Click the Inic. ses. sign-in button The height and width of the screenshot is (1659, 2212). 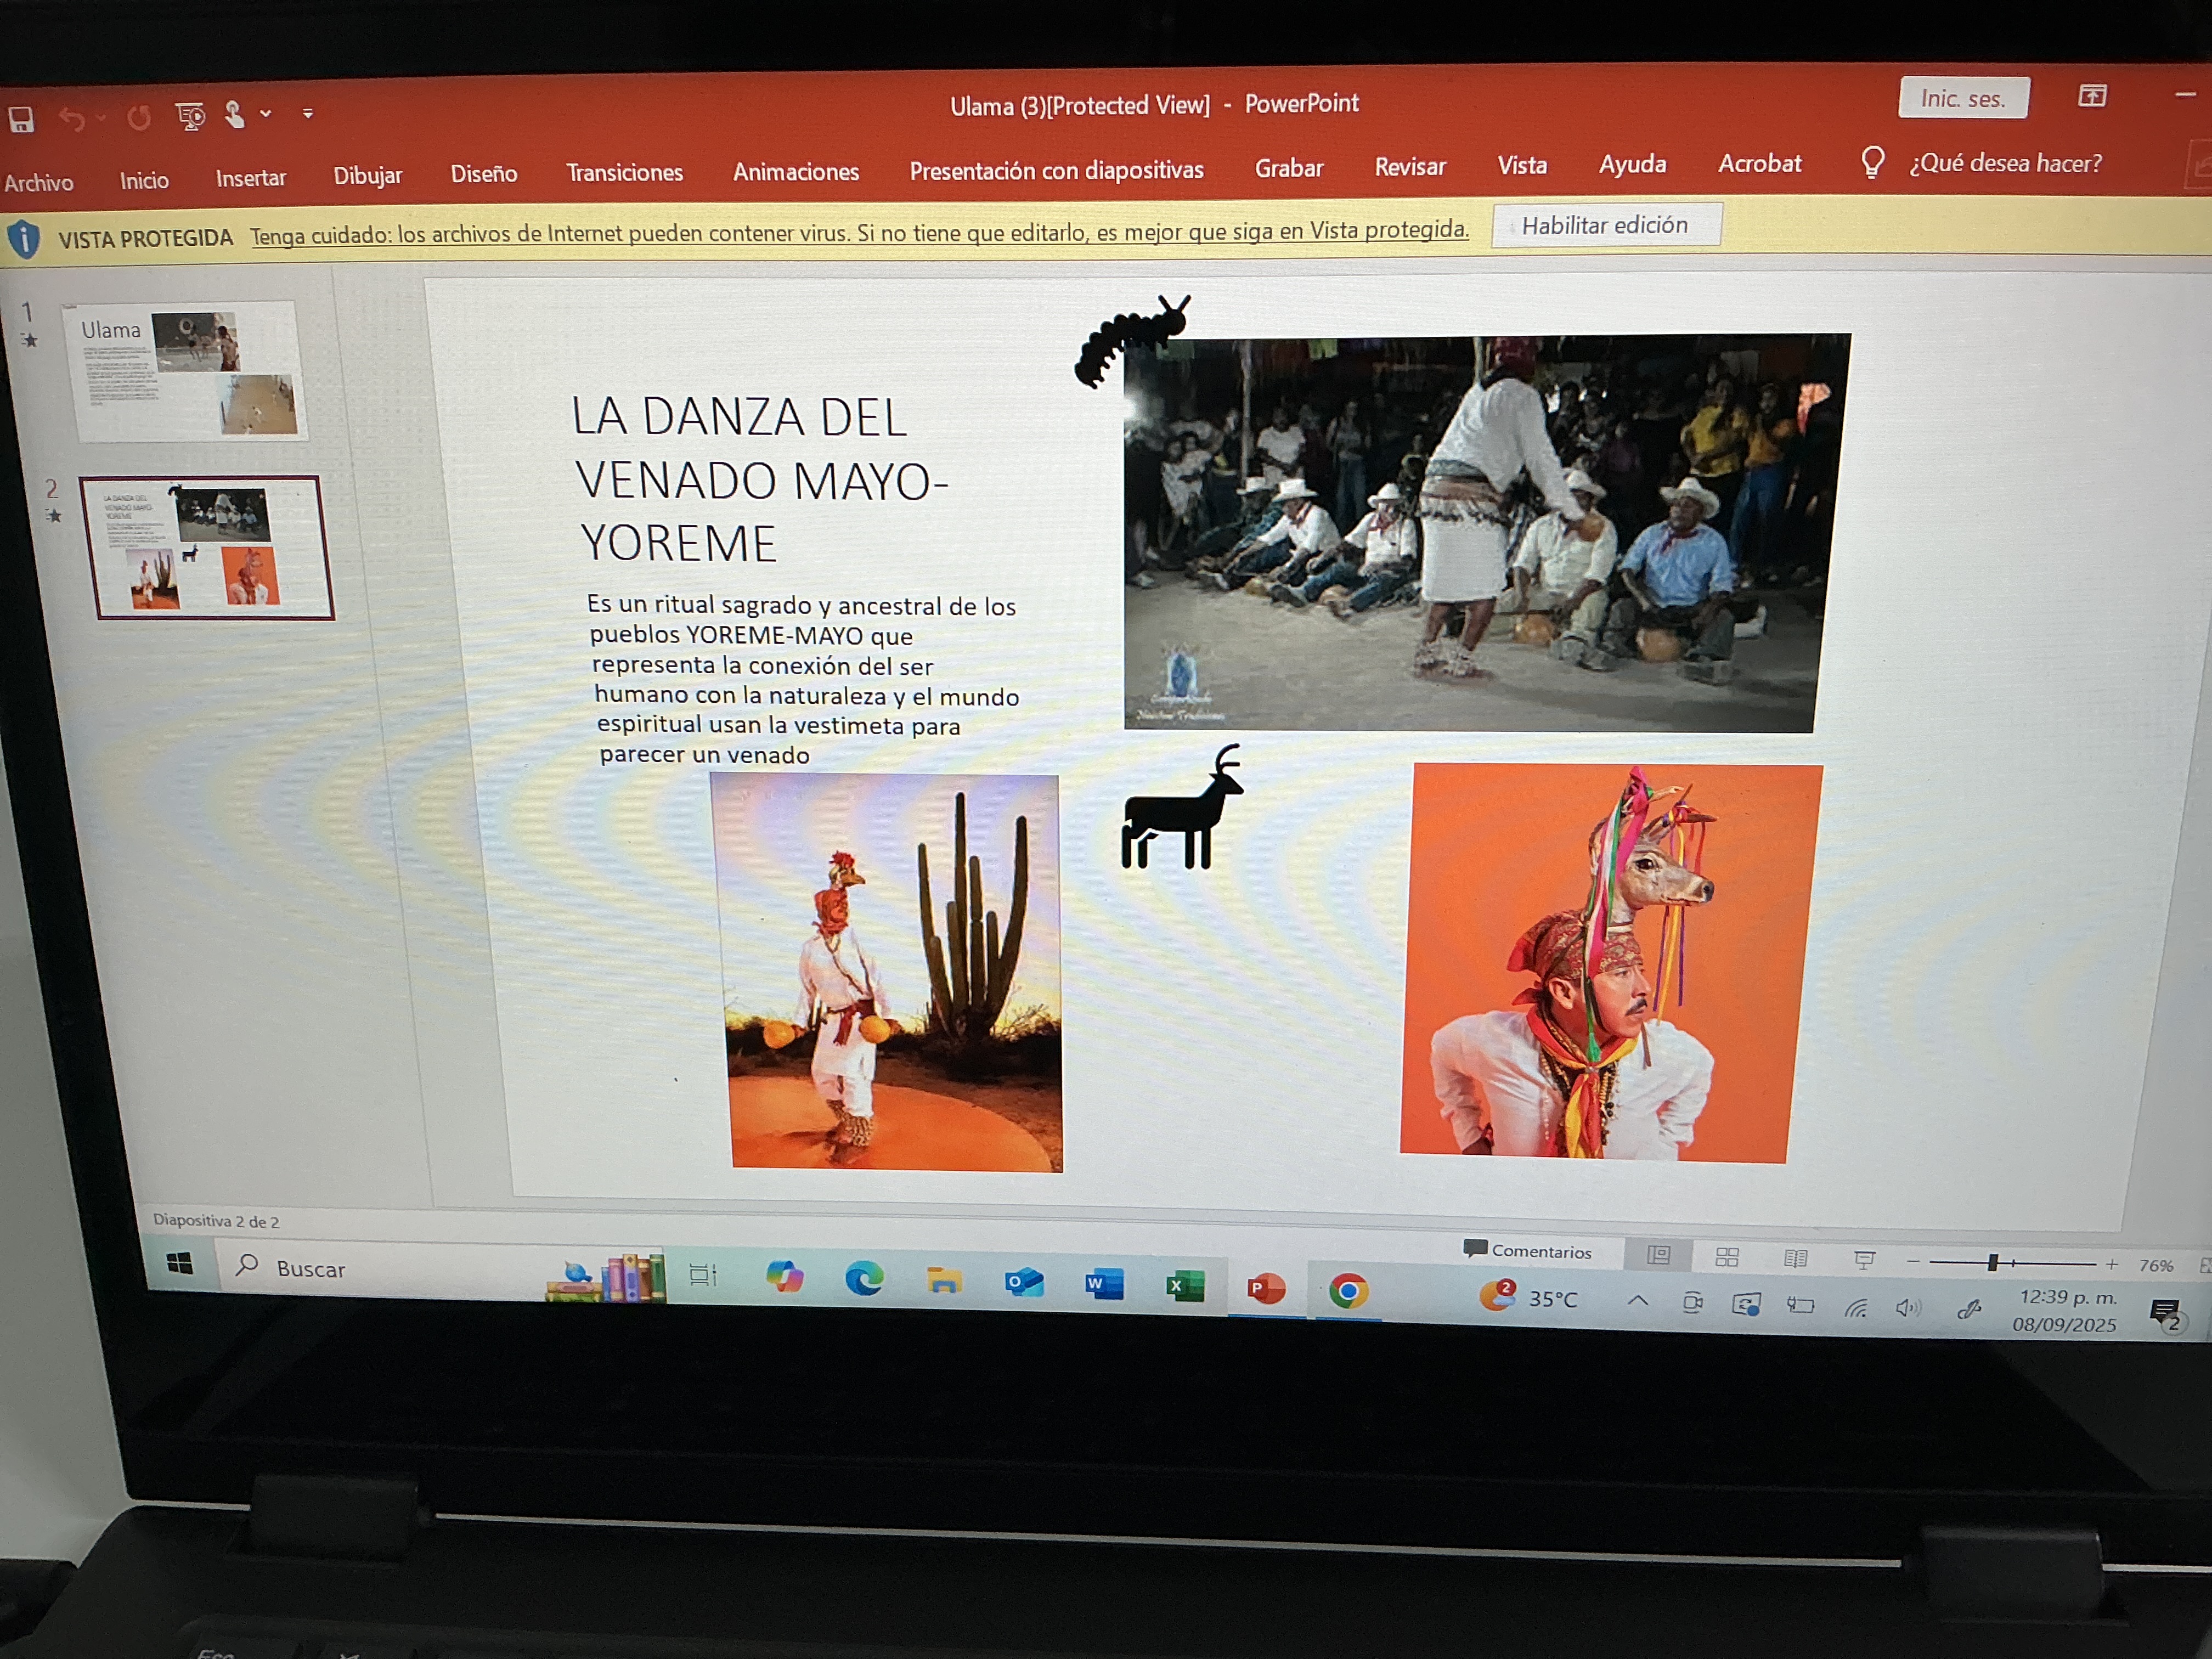(1962, 98)
